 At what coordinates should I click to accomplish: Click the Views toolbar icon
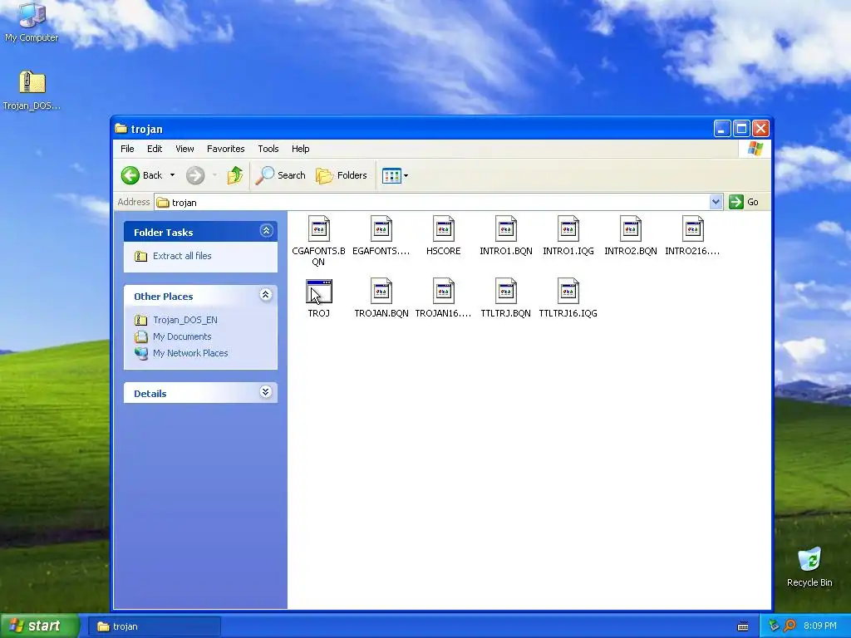click(391, 175)
